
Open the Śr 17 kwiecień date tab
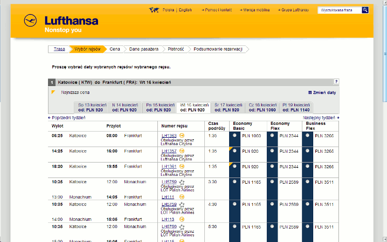(228, 107)
